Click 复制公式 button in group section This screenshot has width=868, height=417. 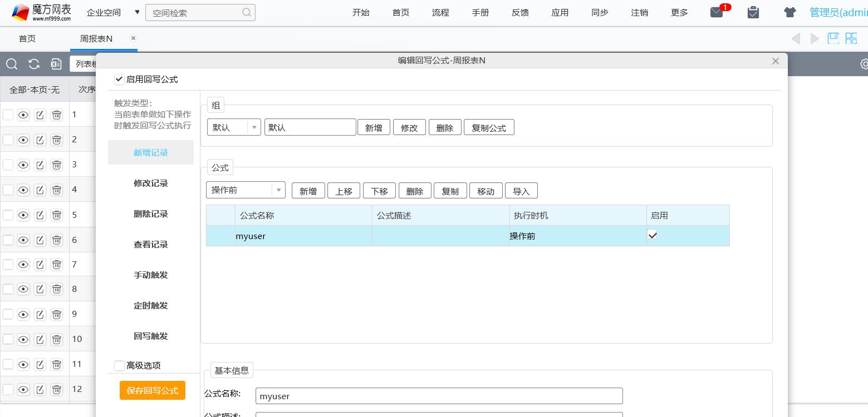tap(489, 127)
